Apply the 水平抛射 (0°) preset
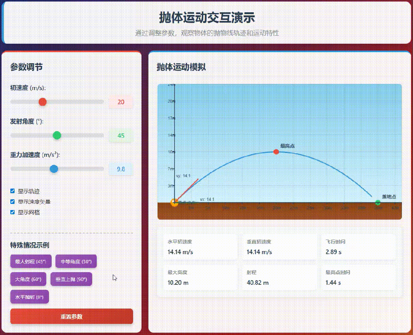 click(x=29, y=297)
